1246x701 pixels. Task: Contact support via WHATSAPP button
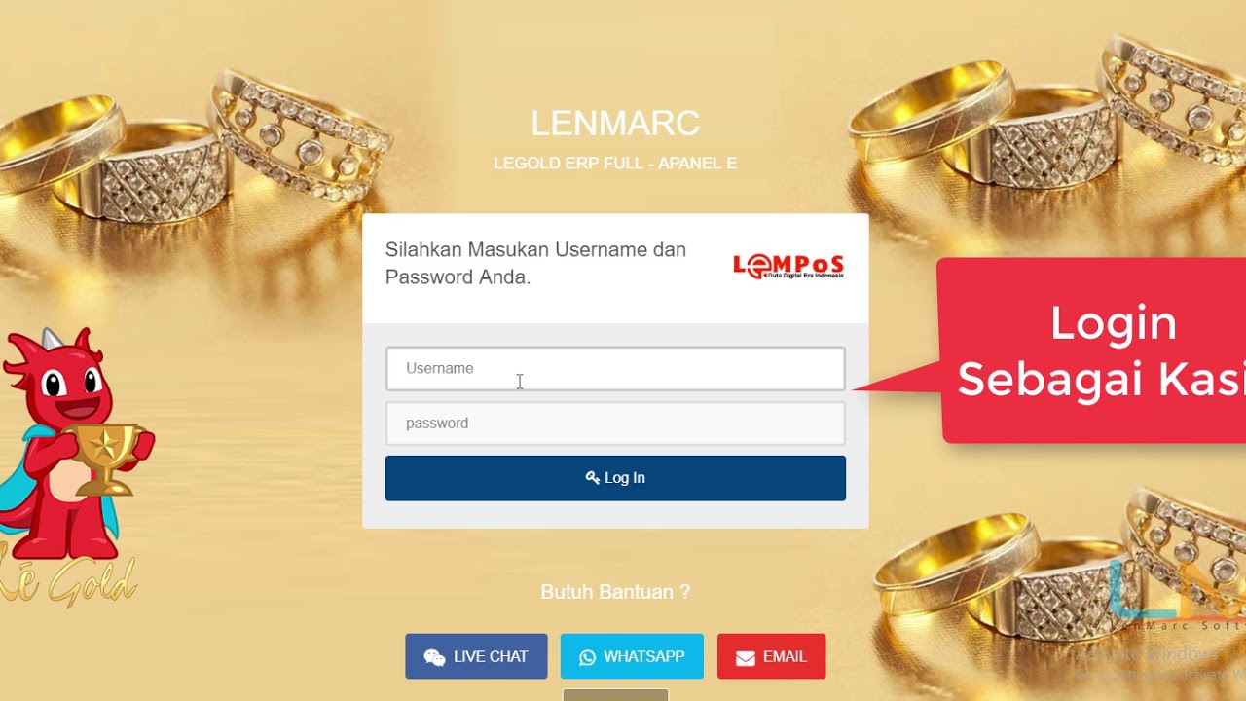pos(632,656)
